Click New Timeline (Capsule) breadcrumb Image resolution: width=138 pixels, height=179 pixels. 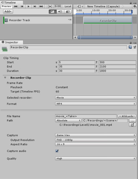point(103,6)
